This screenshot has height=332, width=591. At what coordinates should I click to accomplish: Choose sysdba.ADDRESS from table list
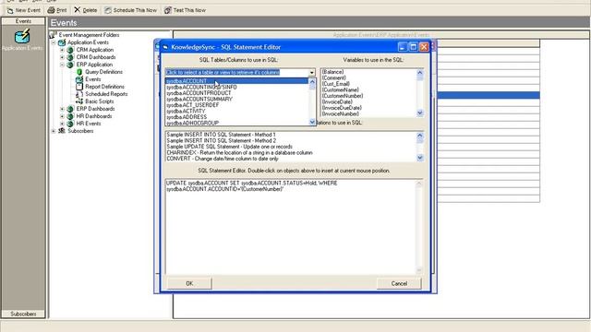tap(236, 117)
